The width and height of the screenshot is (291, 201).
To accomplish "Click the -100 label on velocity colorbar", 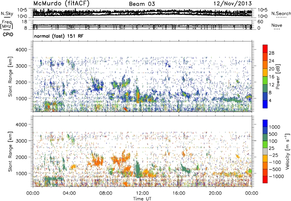I will pyautogui.click(x=275, y=162).
